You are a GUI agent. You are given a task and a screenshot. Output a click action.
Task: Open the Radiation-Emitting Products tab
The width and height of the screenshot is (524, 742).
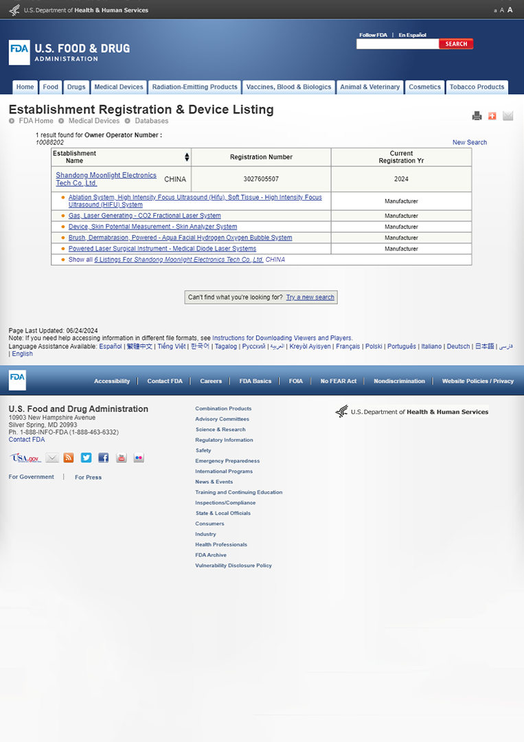click(195, 87)
